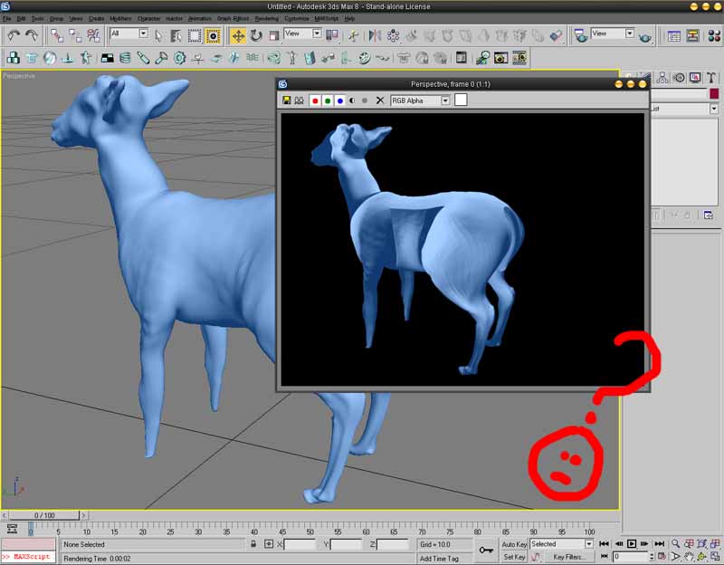Click the object color swatch in command panel
This screenshot has width=724, height=565.
point(714,94)
